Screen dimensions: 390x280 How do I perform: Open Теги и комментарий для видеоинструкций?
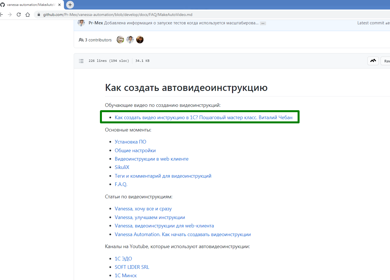163,176
